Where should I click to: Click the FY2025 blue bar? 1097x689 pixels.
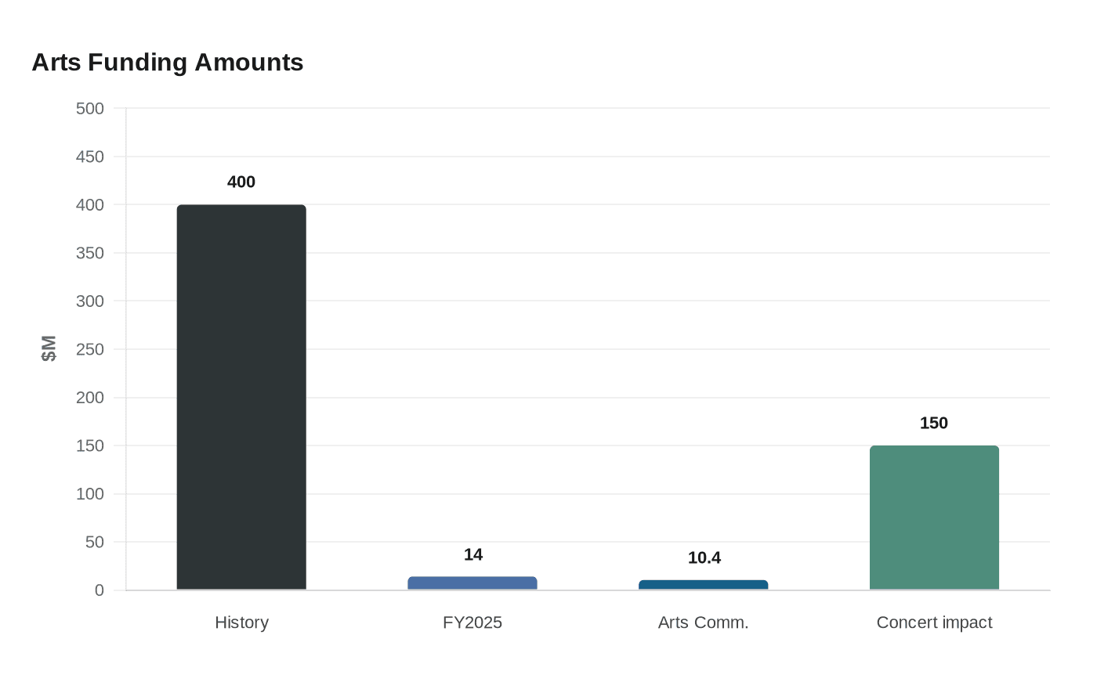click(x=472, y=583)
